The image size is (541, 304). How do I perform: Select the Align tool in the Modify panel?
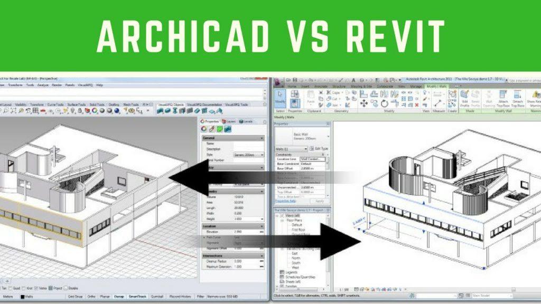364,94
